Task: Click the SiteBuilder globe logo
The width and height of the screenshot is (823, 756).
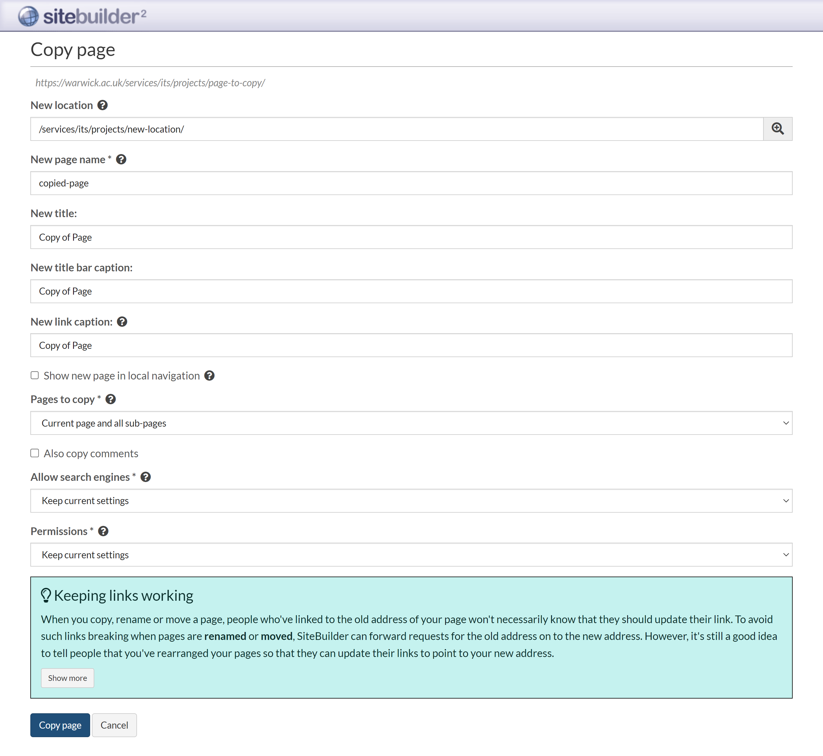Action: (x=28, y=16)
